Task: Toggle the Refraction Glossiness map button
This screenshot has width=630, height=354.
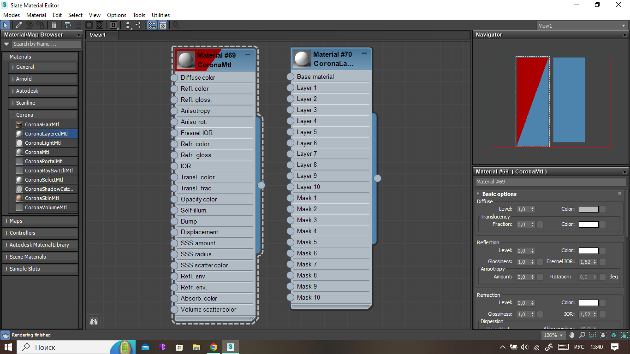Action: pyautogui.click(x=541, y=314)
